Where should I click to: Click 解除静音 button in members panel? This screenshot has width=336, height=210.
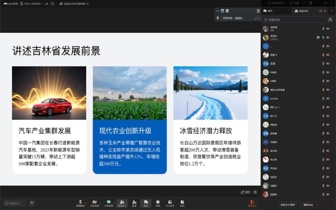tap(308, 205)
